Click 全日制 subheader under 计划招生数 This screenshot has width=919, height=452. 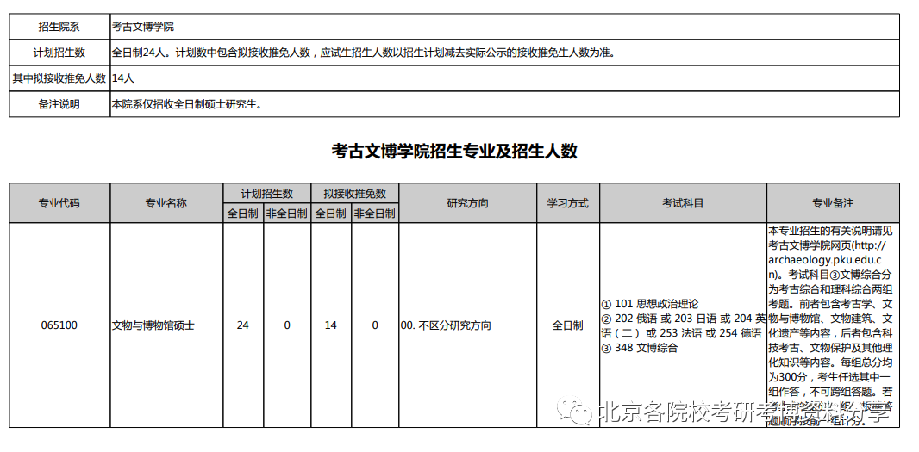(243, 214)
